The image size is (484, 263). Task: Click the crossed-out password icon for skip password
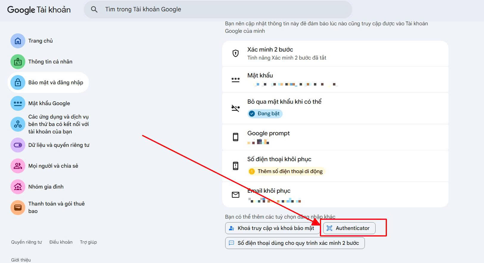tap(236, 108)
